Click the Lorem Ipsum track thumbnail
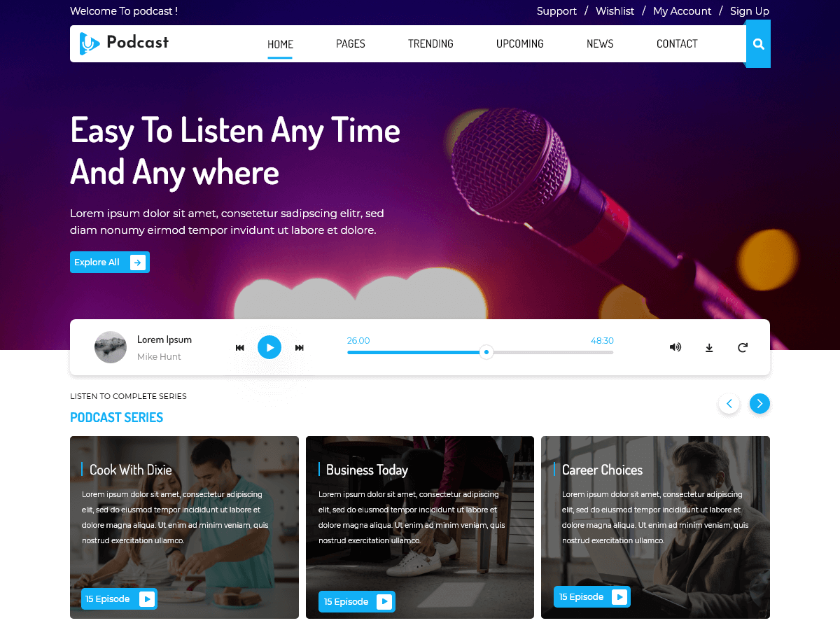840x630 pixels. 111,347
